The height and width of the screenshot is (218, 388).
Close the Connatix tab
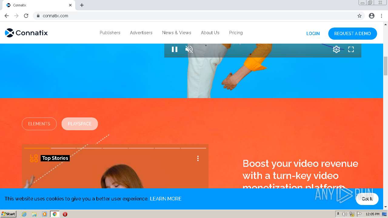pyautogui.click(x=70, y=5)
